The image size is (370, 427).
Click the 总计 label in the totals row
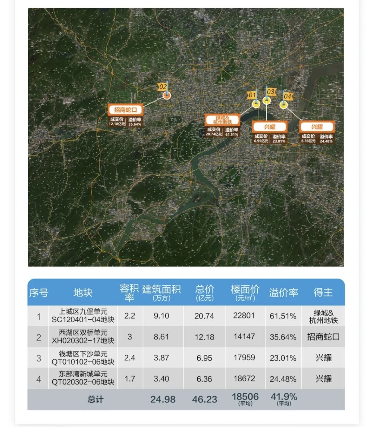(x=95, y=400)
